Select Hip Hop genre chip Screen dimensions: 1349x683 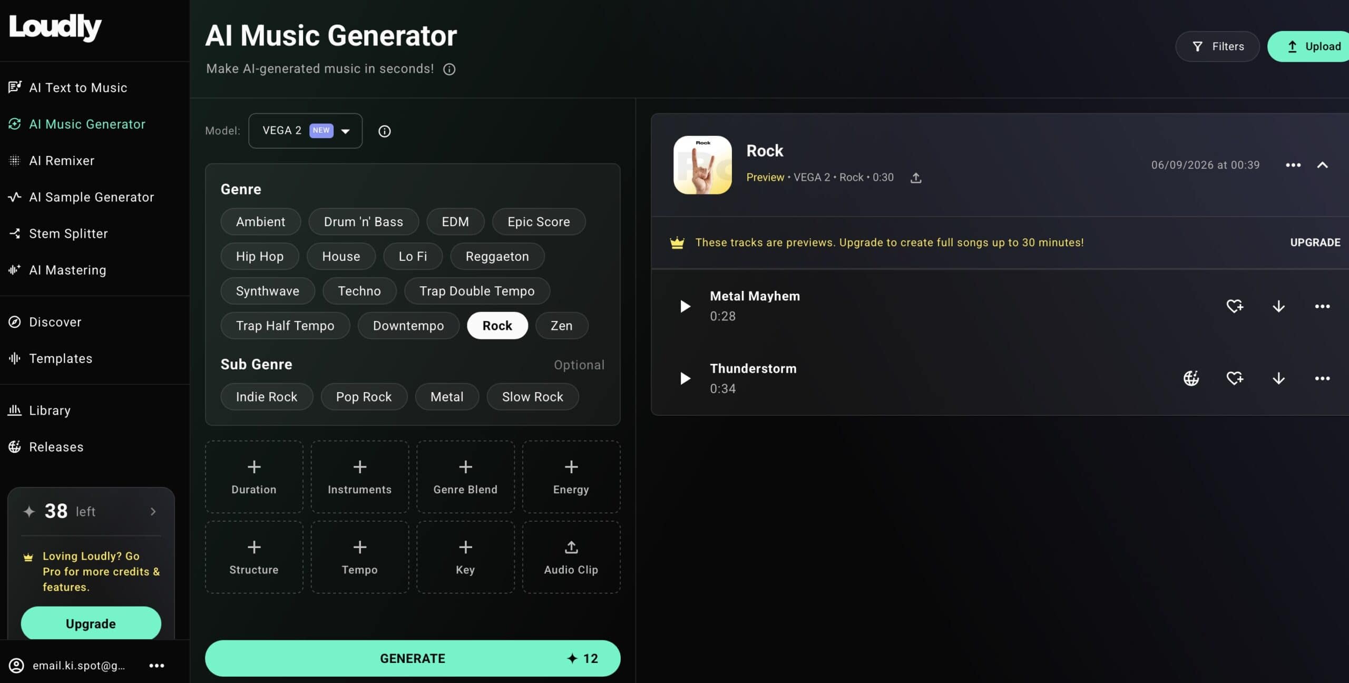tap(260, 256)
